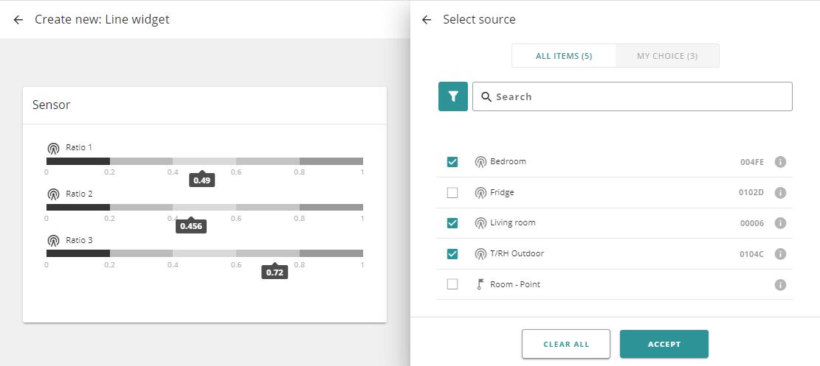
Task: Focus the Search input field
Action: point(638,96)
